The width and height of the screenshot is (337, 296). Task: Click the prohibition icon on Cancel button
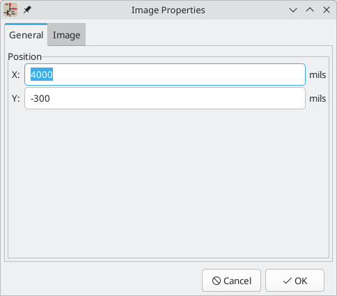(217, 281)
